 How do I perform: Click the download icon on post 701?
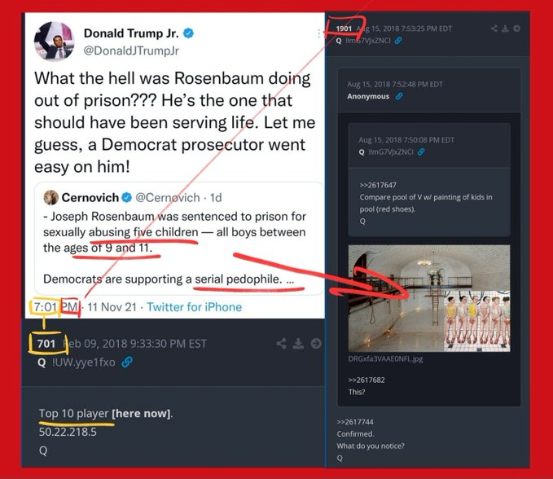(x=298, y=343)
